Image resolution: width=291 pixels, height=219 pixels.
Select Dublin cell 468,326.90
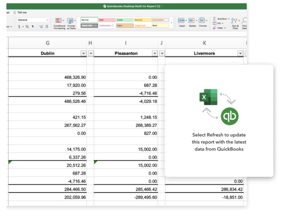tap(48, 77)
